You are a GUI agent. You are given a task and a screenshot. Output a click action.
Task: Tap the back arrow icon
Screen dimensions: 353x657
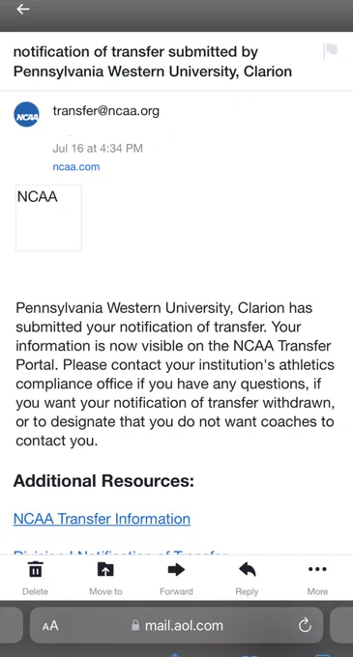[23, 9]
